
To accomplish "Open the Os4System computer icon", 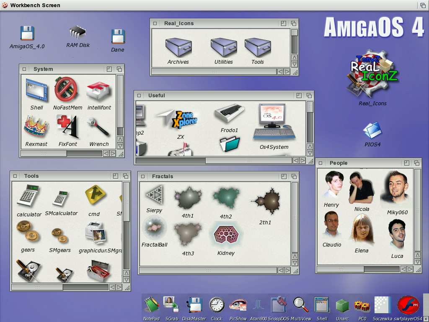I will click(x=274, y=122).
